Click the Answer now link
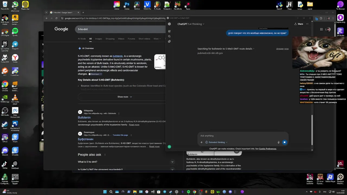 [282, 49]
